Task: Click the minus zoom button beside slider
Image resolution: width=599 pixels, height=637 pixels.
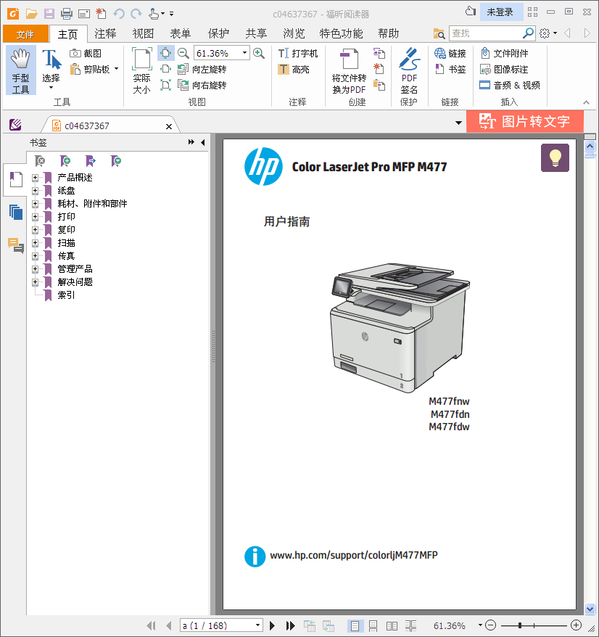Action: (490, 625)
